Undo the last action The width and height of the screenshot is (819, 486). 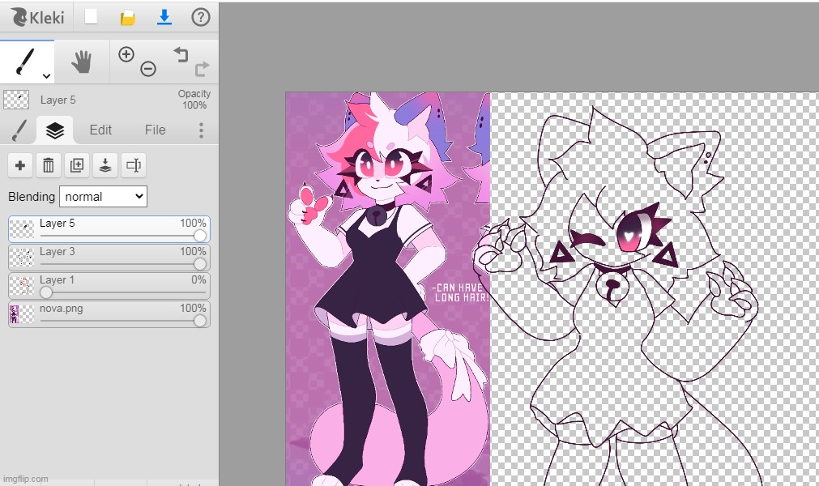(x=180, y=54)
